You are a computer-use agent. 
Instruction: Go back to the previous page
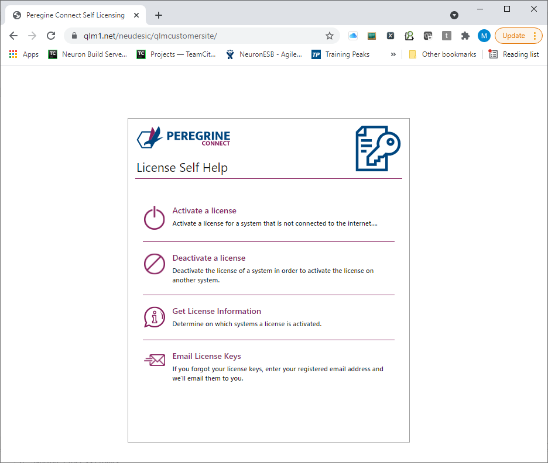(13, 36)
